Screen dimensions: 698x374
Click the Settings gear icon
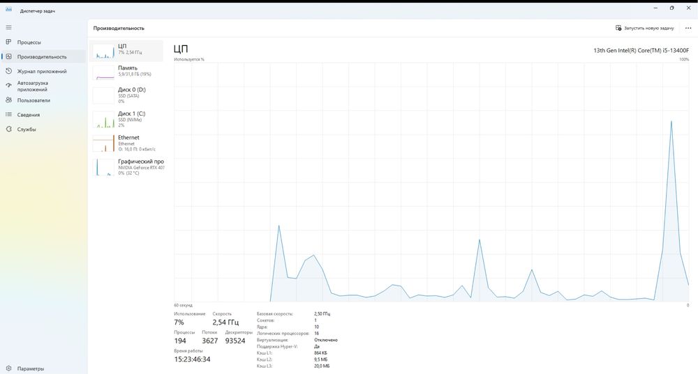[x=8, y=368]
